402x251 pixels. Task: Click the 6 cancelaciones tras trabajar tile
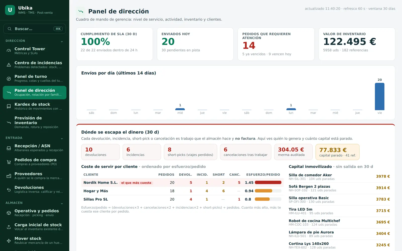click(x=245, y=152)
